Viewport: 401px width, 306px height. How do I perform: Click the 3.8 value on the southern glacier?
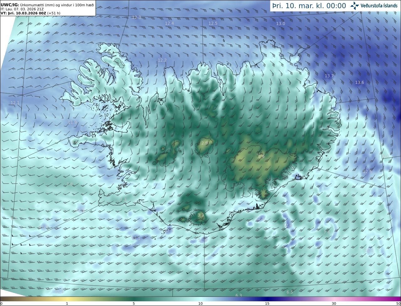[201, 215]
